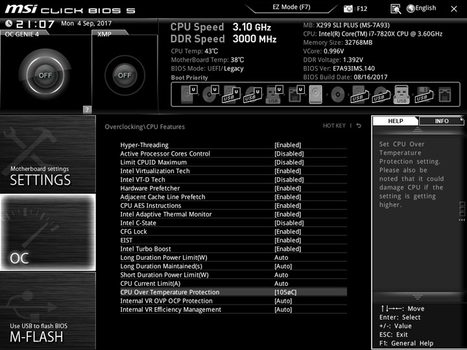Viewport: 467px width, 350px height.
Task: Select the CPU AES Instructions row
Action: [233, 205]
